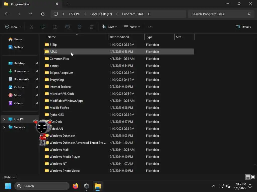Open the hexagon app on taskbar
This screenshot has height=192, width=257.
pyautogui.click(x=87, y=186)
